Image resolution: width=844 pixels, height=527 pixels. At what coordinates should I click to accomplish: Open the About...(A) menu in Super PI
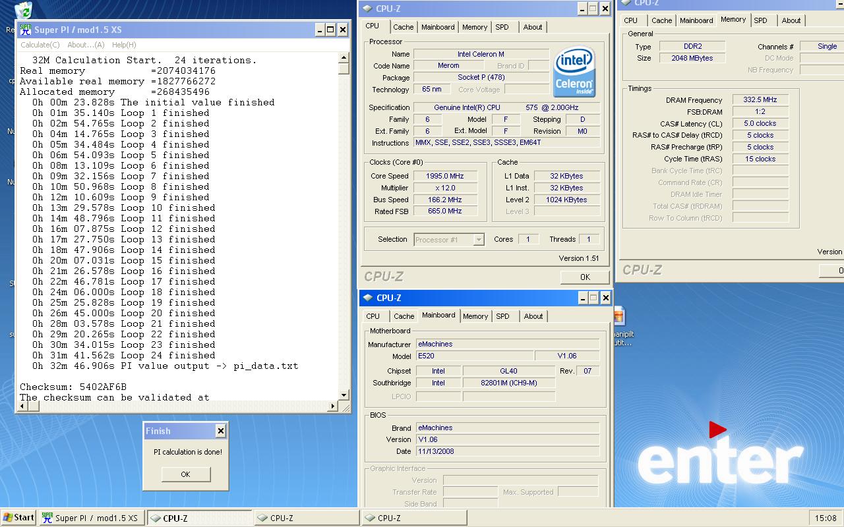86,45
